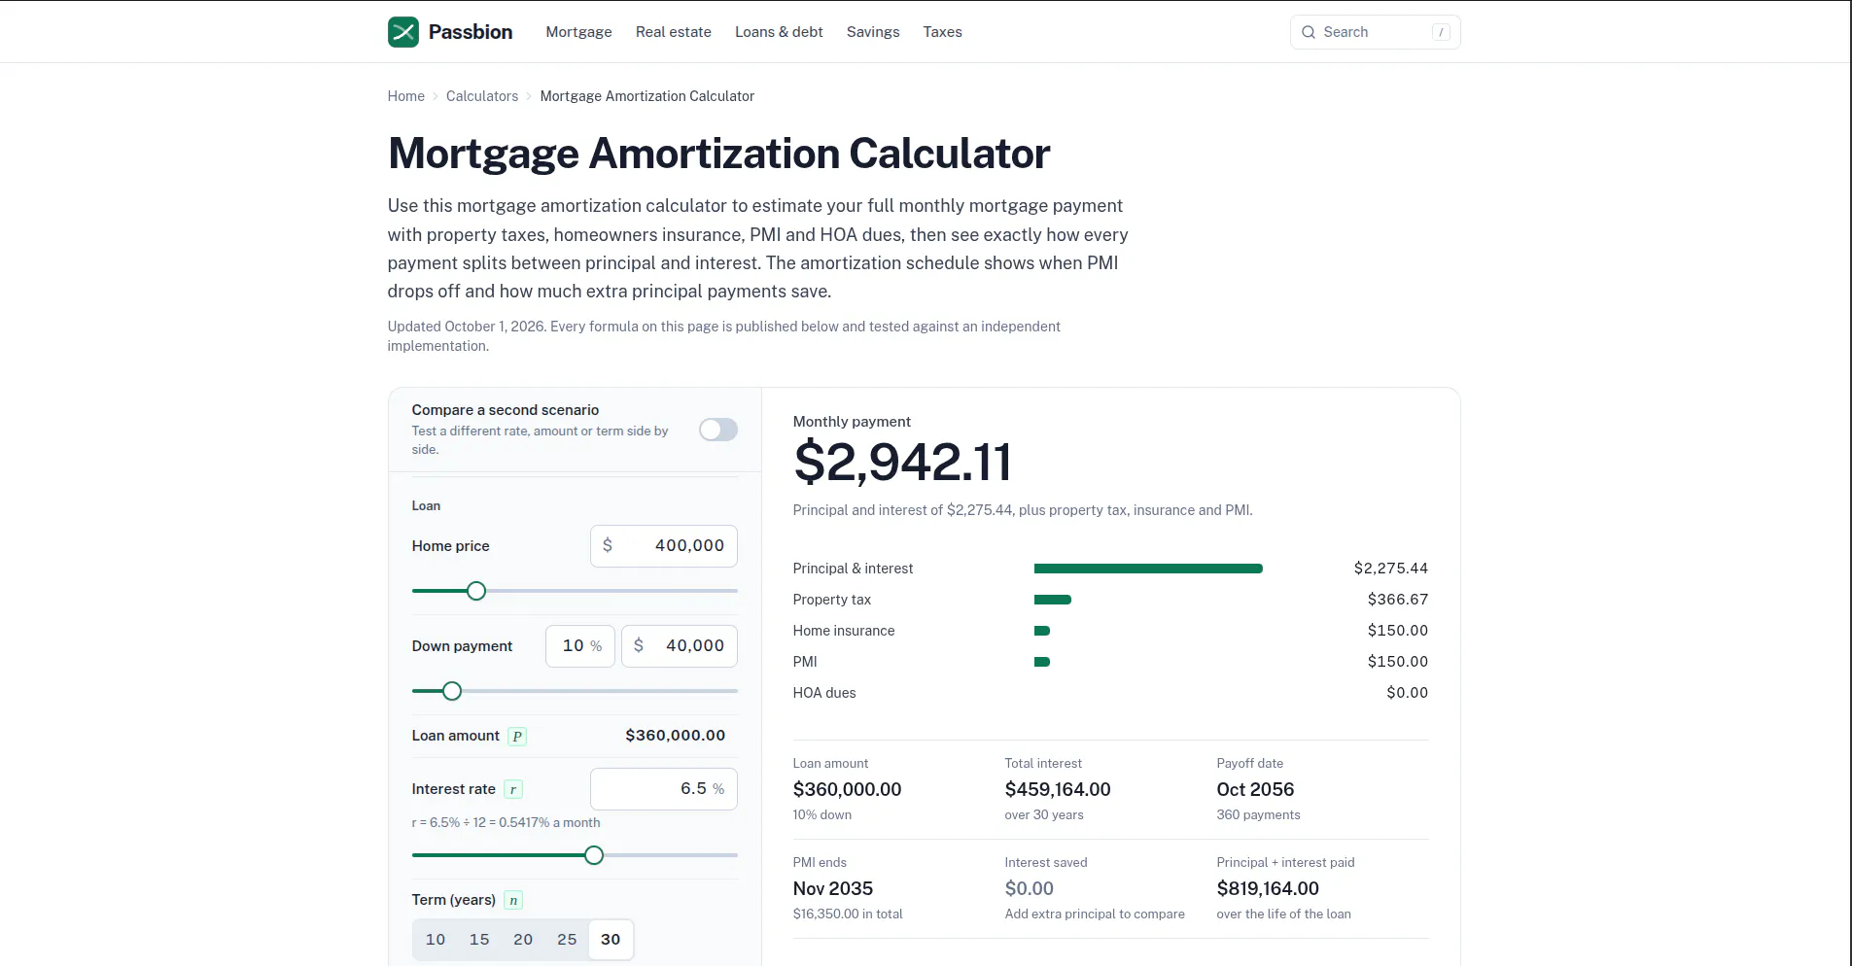
Task: Click the PMI ends Nov 2035 value
Action: [x=833, y=889]
